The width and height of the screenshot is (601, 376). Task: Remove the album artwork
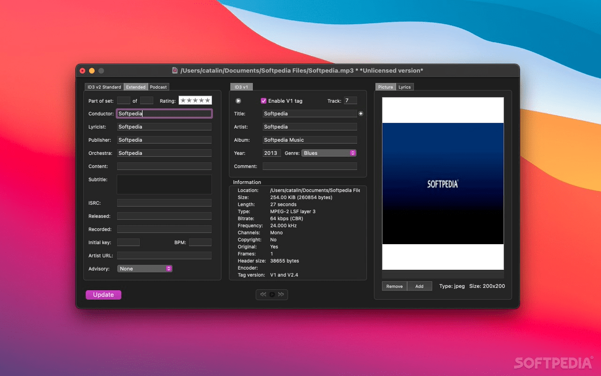[x=394, y=286]
